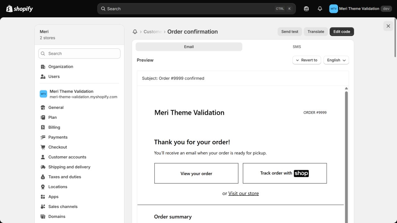Click the Locations pin icon
This screenshot has height=223, width=397.
[x=43, y=187]
